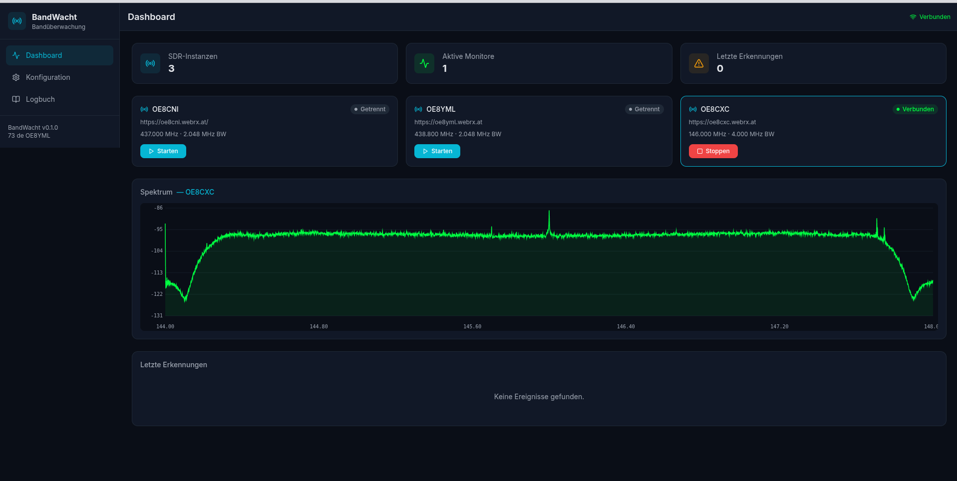The image size is (957, 481).
Task: Click the radio icon beside OE8CXC
Action: 693,109
